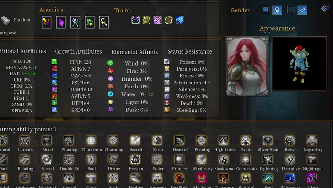The width and height of the screenshot is (333, 188).
Task: Toggle the dark square before male symbol
Action: [291, 9]
